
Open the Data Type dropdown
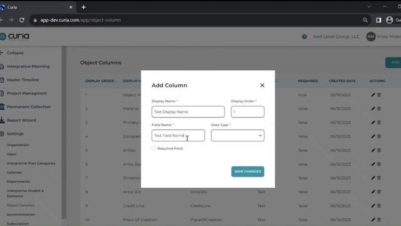pyautogui.click(x=237, y=136)
